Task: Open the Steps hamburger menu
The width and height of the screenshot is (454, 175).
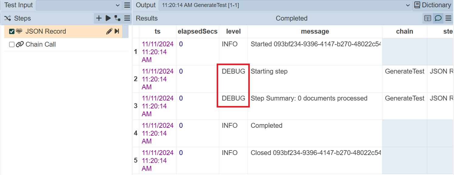Action: tap(127, 18)
